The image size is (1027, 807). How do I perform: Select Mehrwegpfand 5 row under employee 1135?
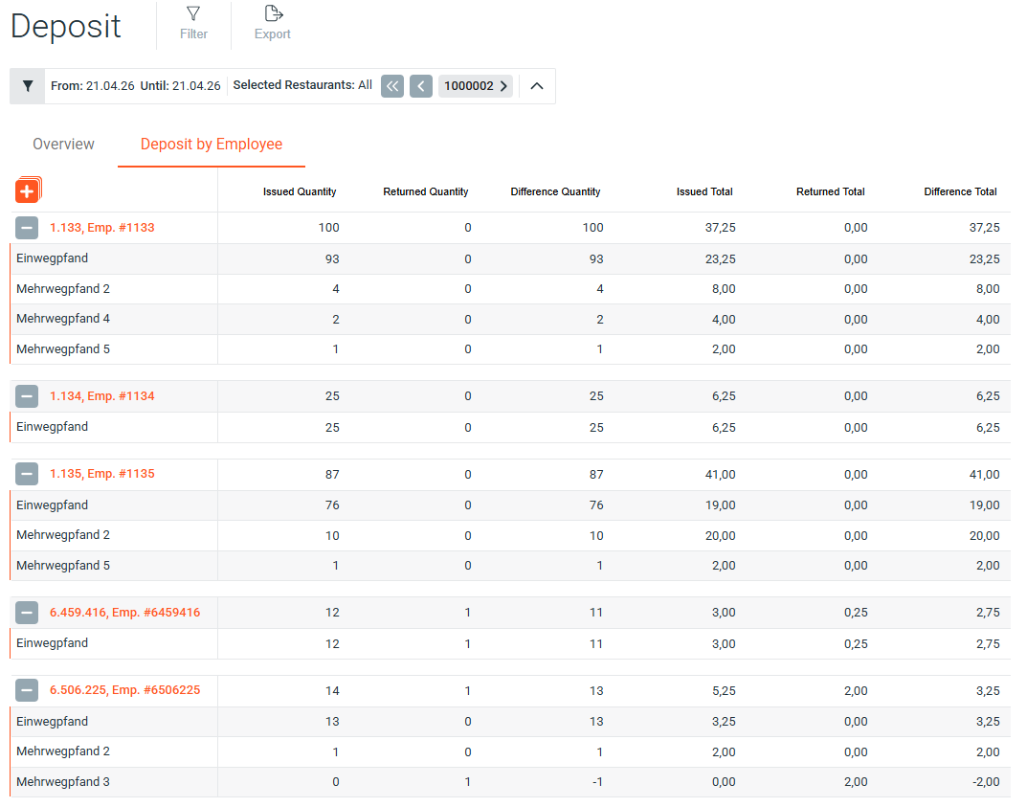click(x=510, y=566)
